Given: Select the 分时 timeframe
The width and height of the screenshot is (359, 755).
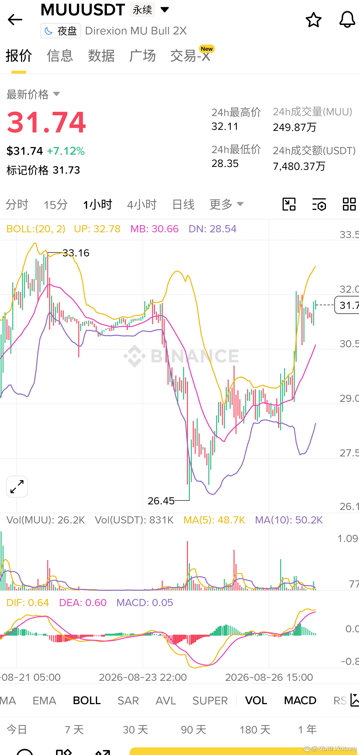Looking at the screenshot, I should pyautogui.click(x=17, y=204).
